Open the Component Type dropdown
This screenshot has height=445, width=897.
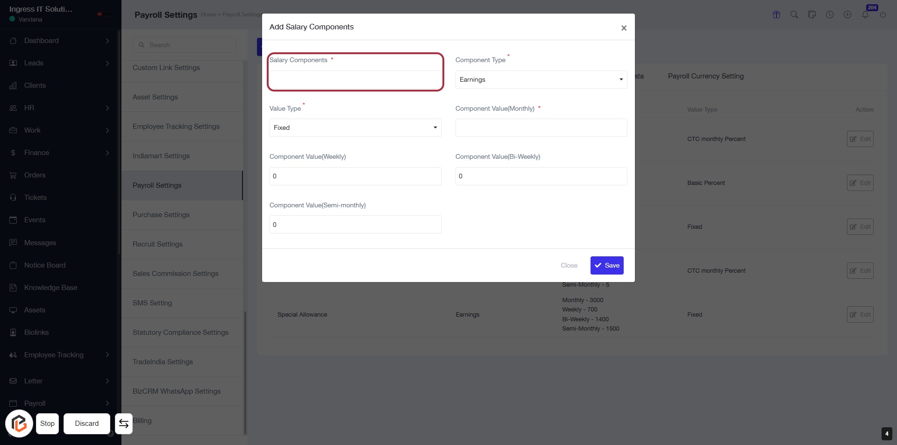click(x=541, y=79)
